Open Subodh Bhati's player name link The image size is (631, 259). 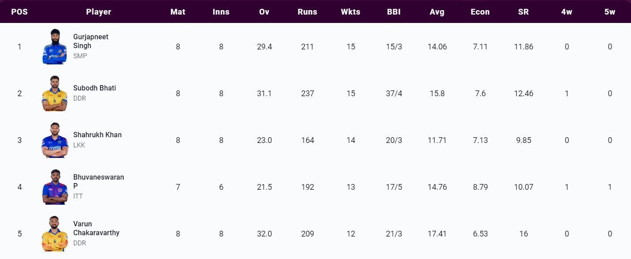point(94,88)
